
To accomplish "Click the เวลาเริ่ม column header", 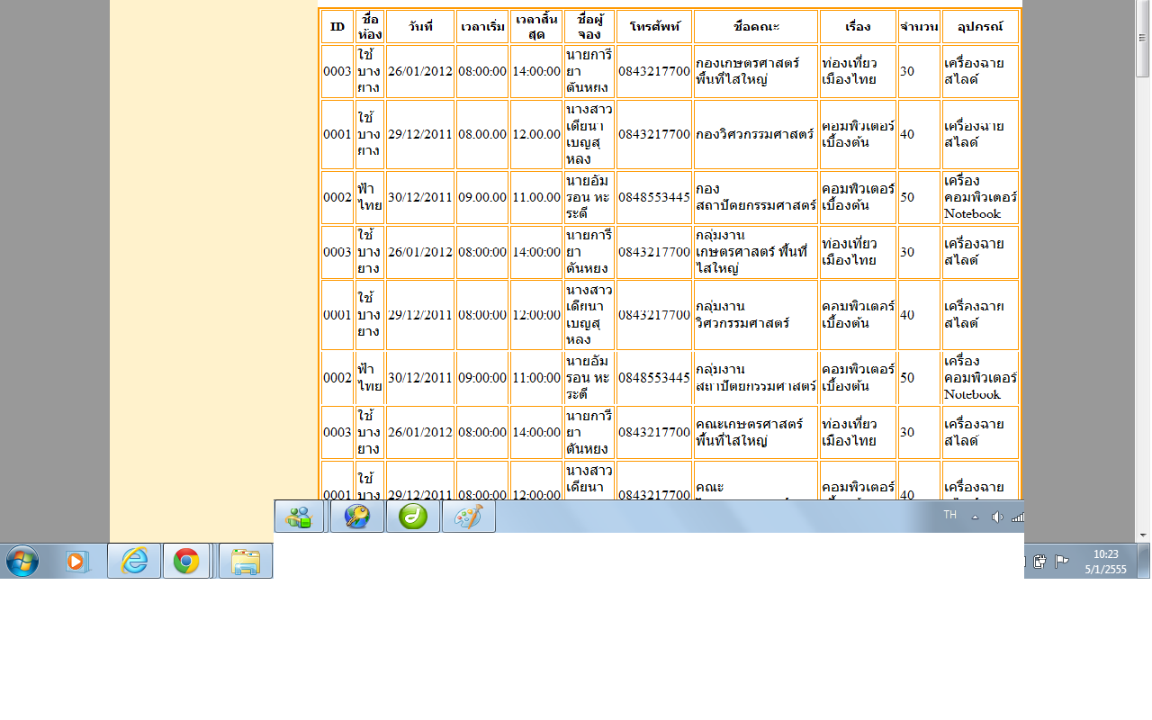I will [482, 27].
